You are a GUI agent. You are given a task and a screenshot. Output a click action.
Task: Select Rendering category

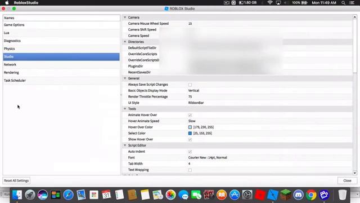(x=61, y=73)
